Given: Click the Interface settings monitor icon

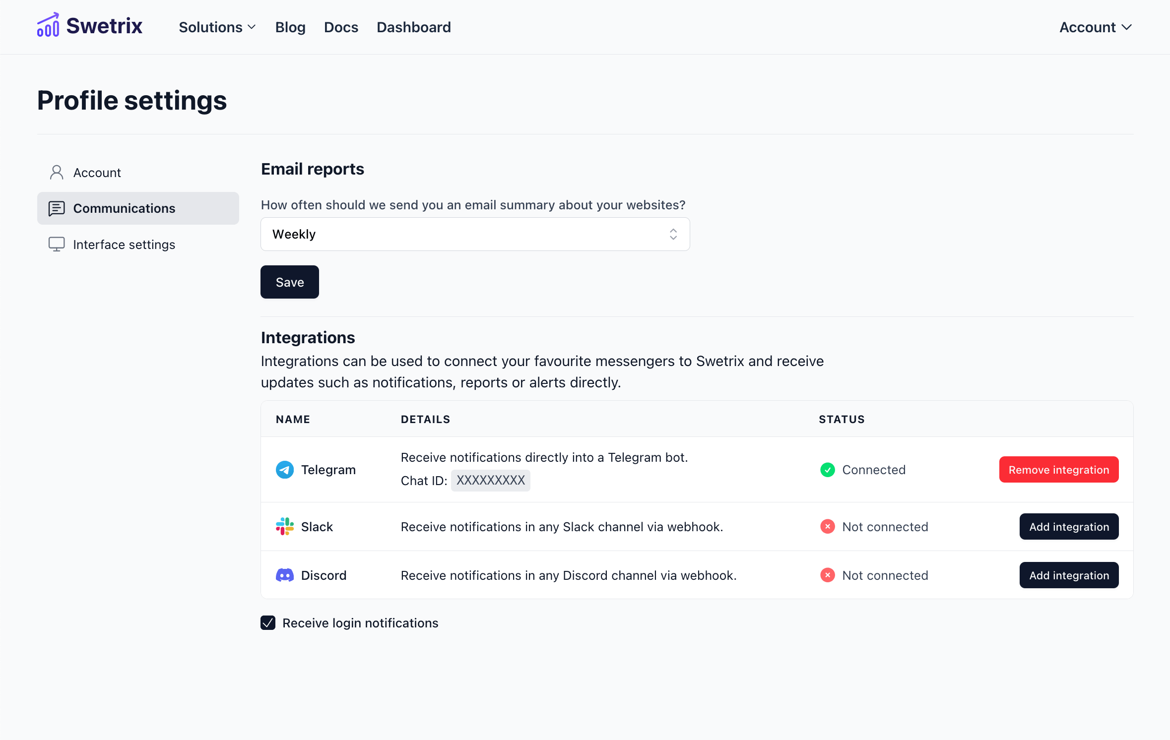Looking at the screenshot, I should tap(56, 244).
